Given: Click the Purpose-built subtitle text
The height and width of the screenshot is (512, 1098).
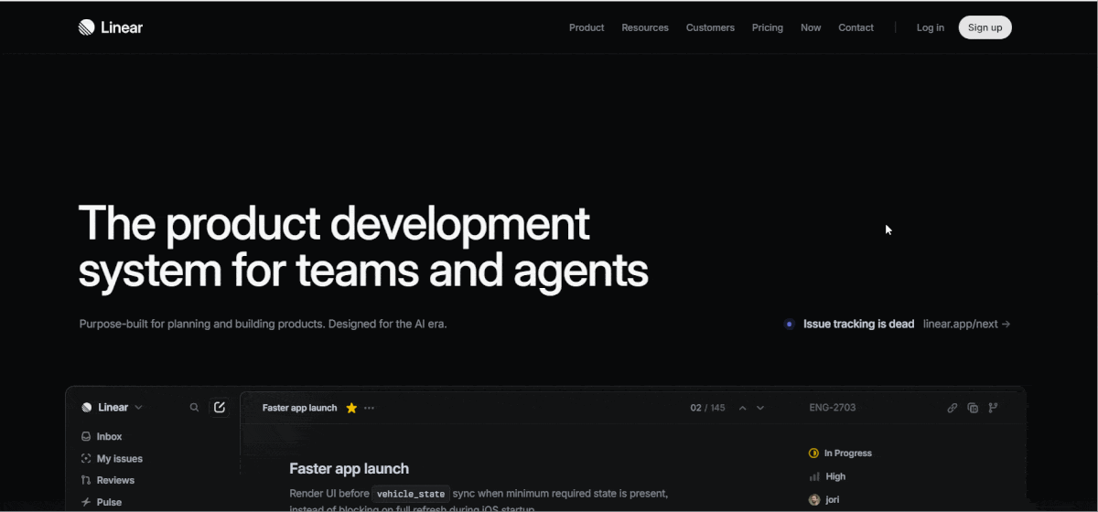Looking at the screenshot, I should 263,324.
